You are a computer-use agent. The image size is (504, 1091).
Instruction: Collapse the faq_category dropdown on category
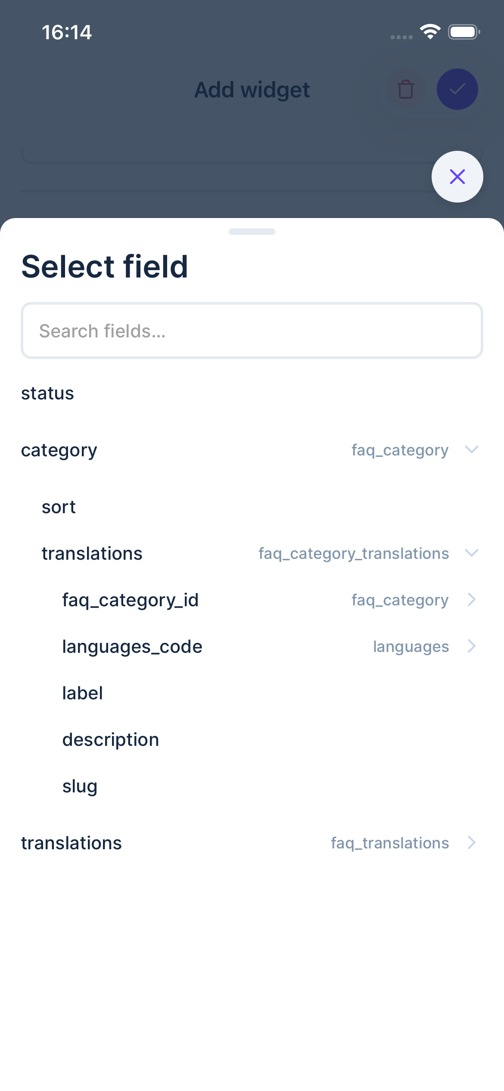[x=471, y=450]
